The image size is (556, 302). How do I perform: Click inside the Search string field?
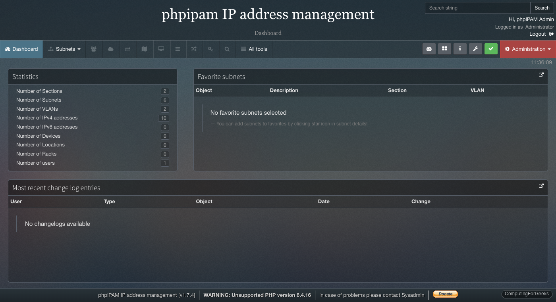(477, 8)
